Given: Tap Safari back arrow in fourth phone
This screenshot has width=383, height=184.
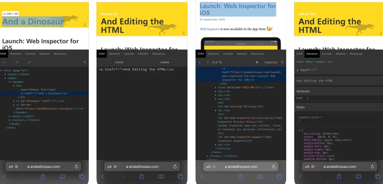Looking at the screenshot, I should point(300,176).
